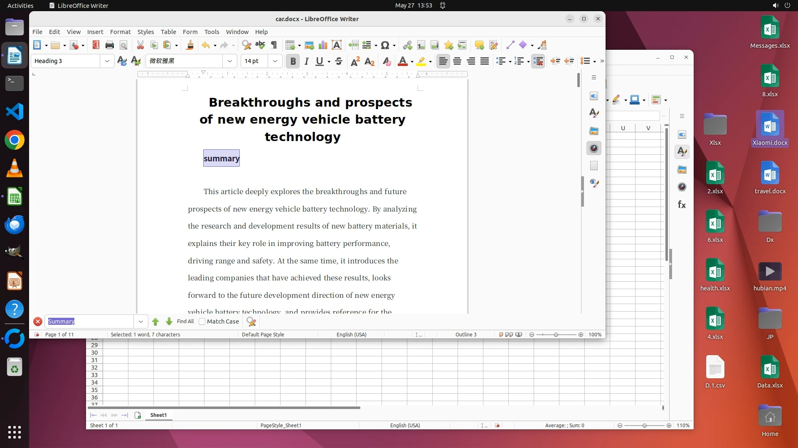Click the zoom slider in the Writer status bar

pyautogui.click(x=556, y=335)
